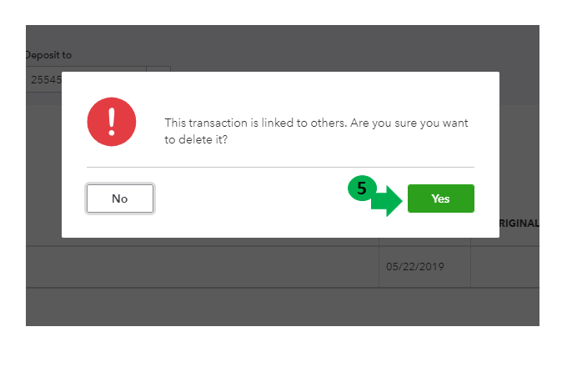Confirm deletion with the Yes button
This screenshot has width=577, height=367.
point(440,199)
